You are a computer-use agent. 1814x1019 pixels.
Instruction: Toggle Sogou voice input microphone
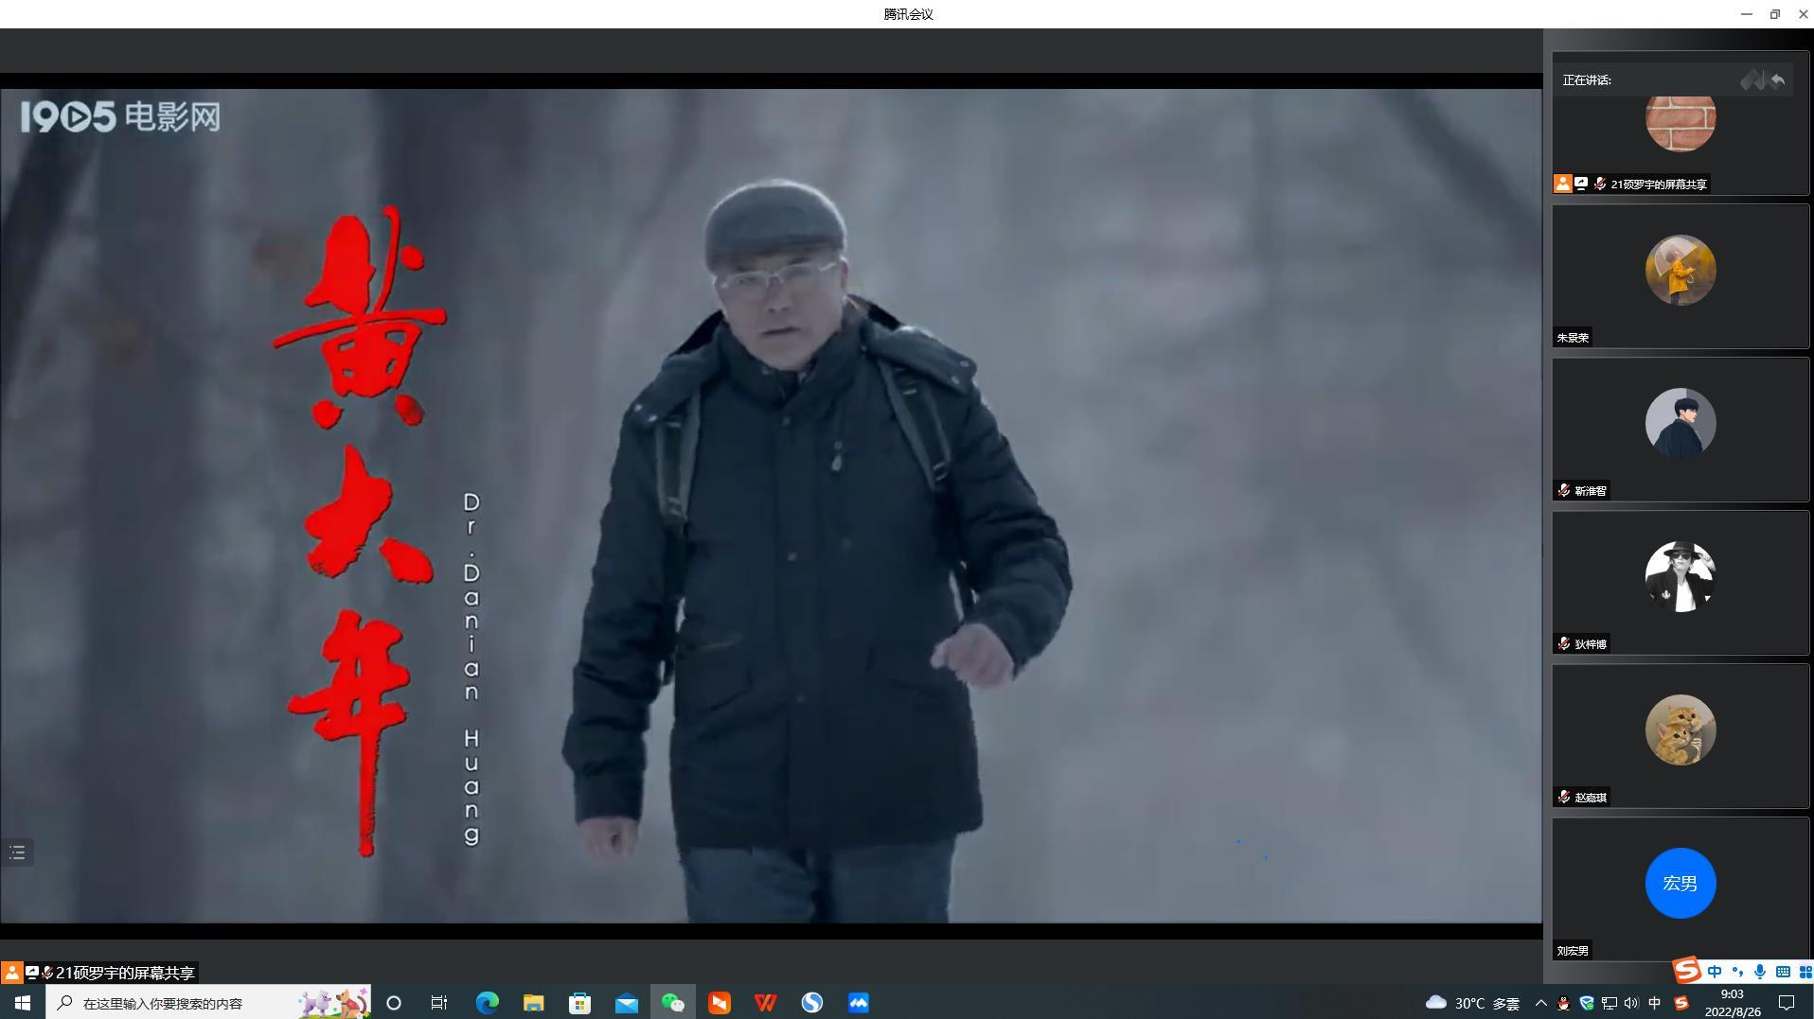(1759, 972)
